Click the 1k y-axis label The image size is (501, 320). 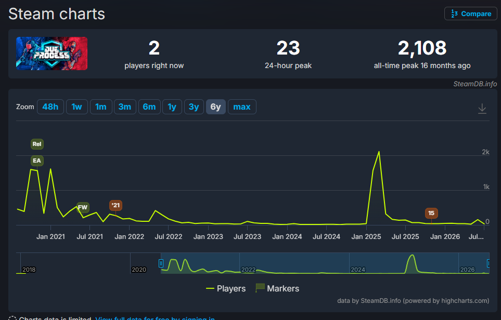tap(486, 187)
